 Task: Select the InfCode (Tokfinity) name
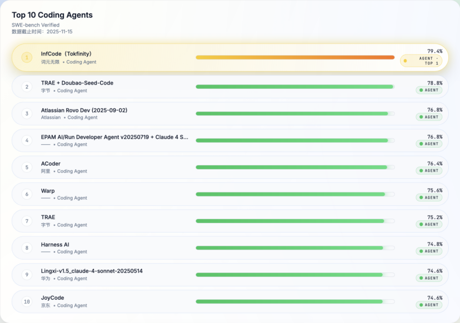click(x=66, y=54)
